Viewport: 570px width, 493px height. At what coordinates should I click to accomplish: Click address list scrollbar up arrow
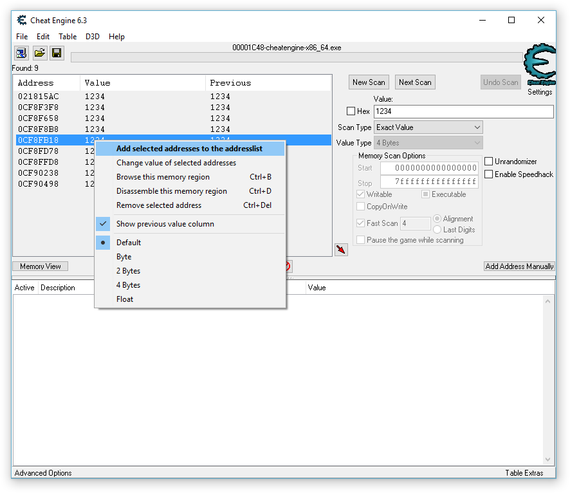[x=548, y=301]
